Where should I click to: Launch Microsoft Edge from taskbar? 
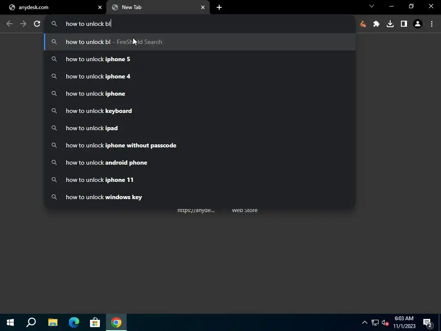pyautogui.click(x=74, y=322)
